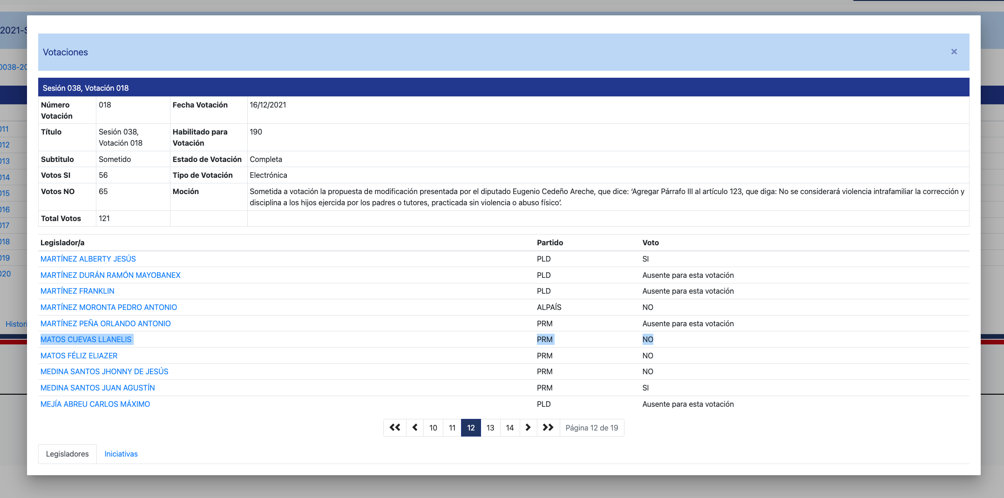The height and width of the screenshot is (498, 1004).
Task: Open page 14 in pagination
Action: click(510, 428)
